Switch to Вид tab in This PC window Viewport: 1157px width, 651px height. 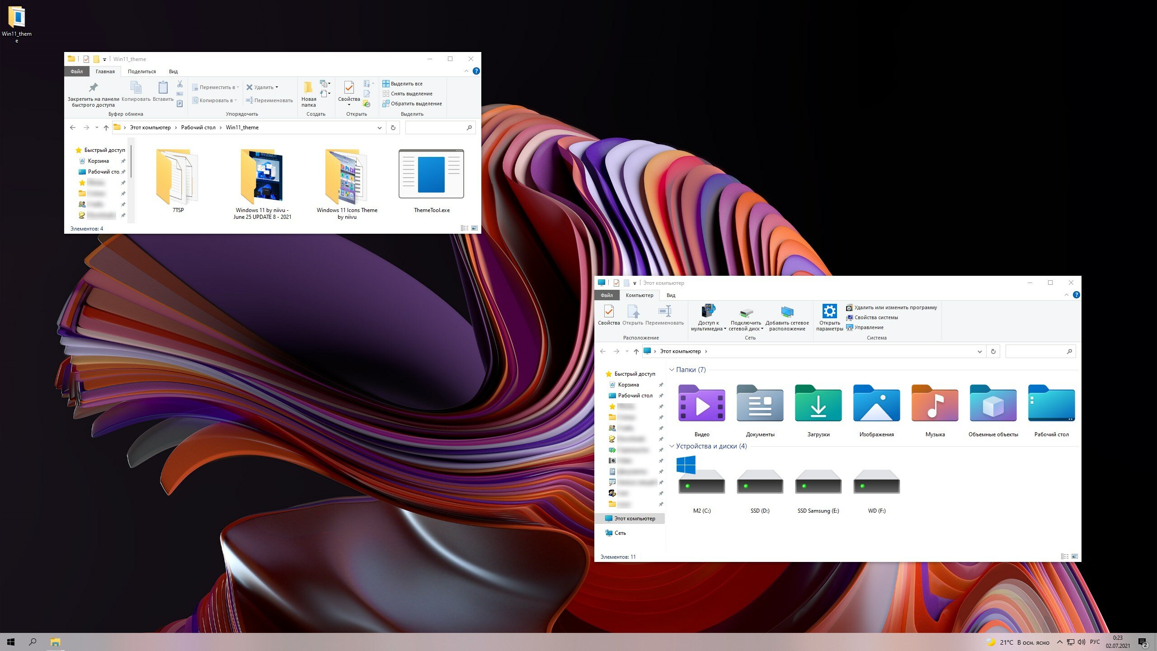tap(671, 295)
